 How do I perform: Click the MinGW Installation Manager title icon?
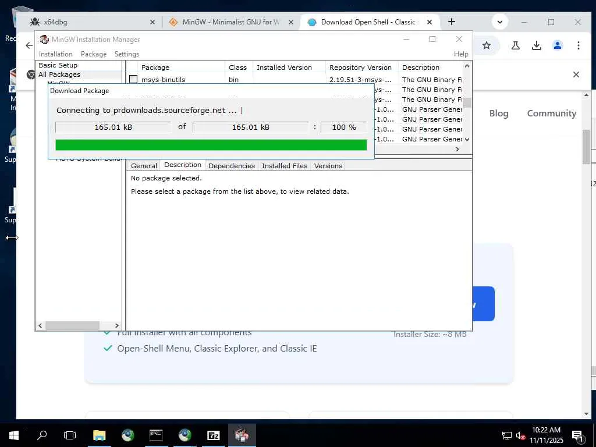[x=44, y=39]
